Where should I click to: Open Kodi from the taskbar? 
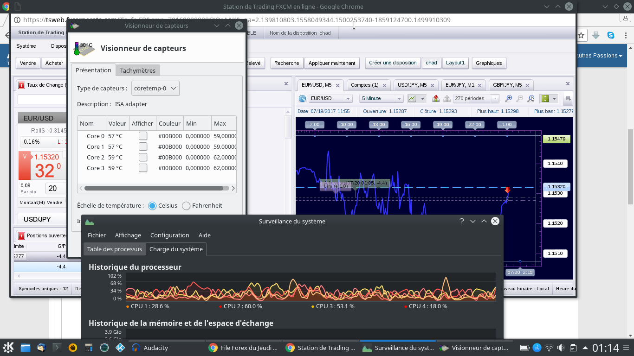point(120,348)
